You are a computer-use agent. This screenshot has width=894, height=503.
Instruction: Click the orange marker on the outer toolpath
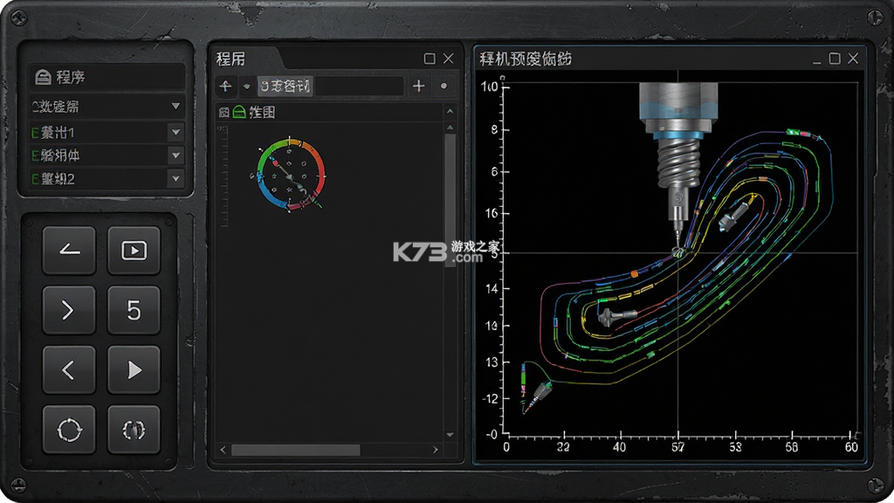(635, 274)
